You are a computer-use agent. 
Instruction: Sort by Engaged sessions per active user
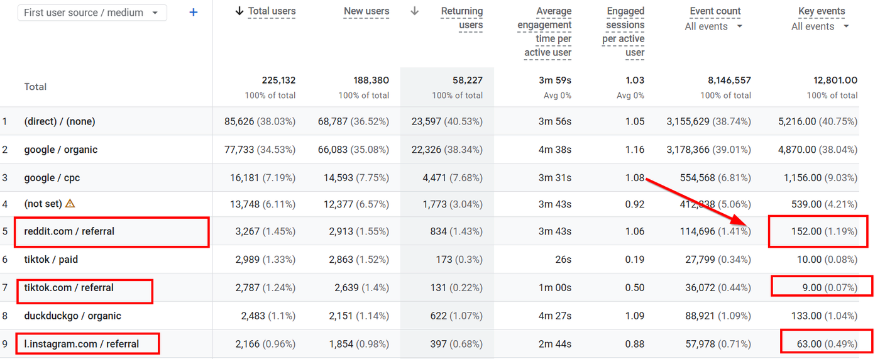click(624, 32)
